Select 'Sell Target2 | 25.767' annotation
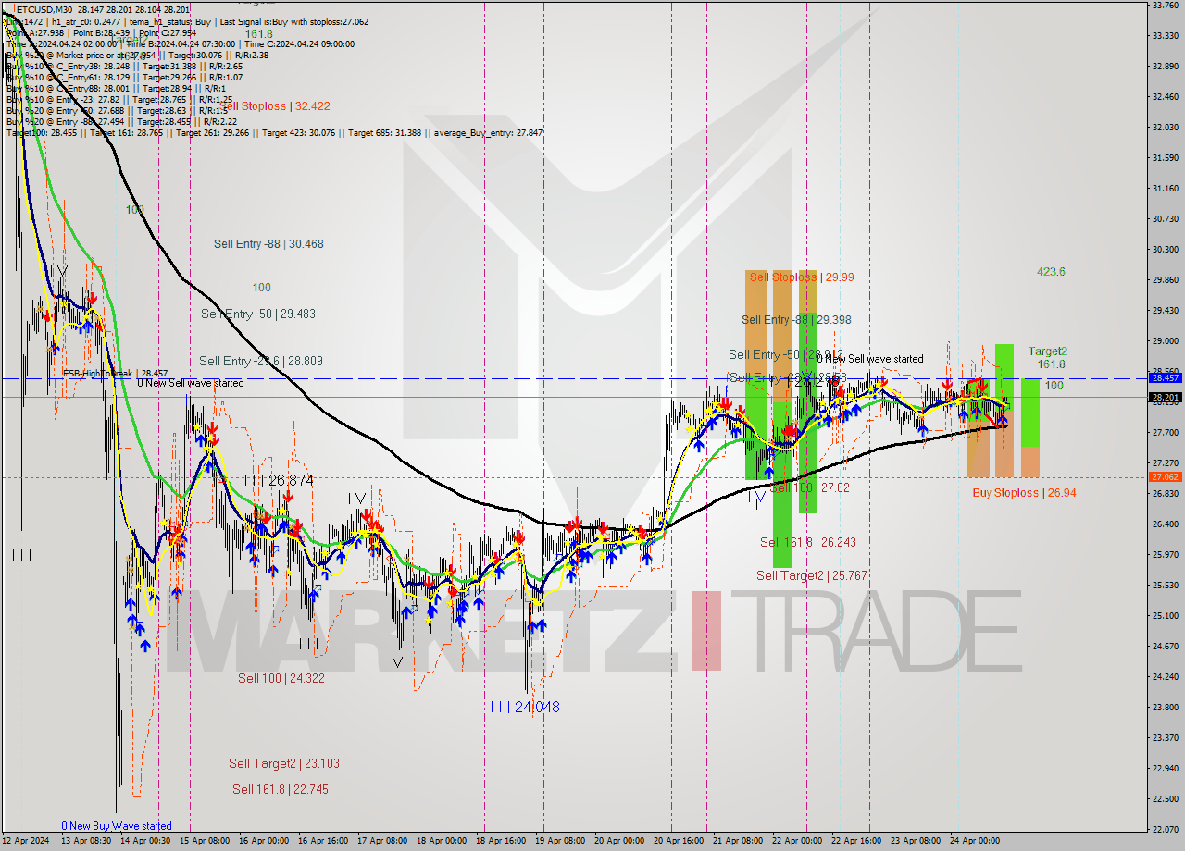The image size is (1185, 851). point(812,576)
